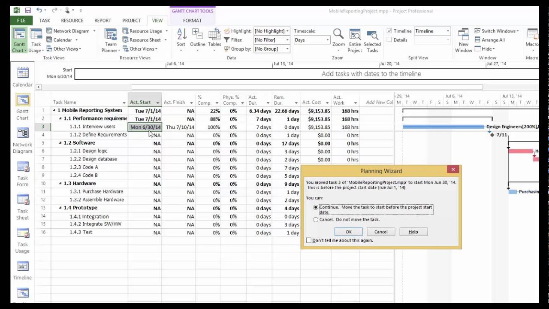
Task: Check Don't tell me about this again
Action: tap(308, 240)
